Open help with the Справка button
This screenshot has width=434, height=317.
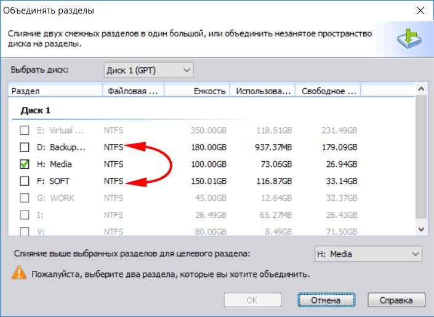pos(396,300)
